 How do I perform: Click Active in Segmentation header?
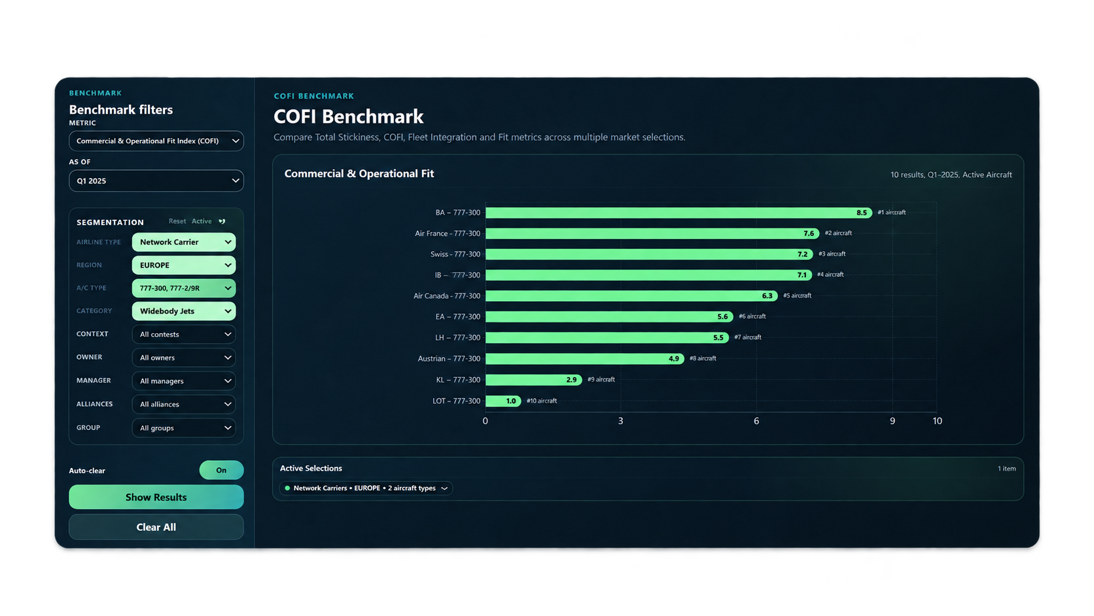pos(202,221)
